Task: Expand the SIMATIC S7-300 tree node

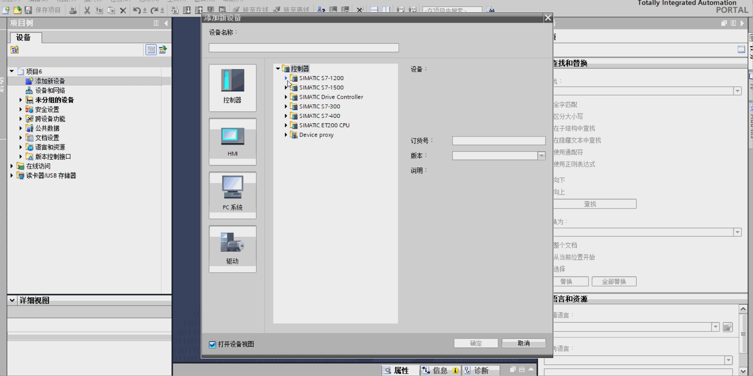Action: [286, 106]
